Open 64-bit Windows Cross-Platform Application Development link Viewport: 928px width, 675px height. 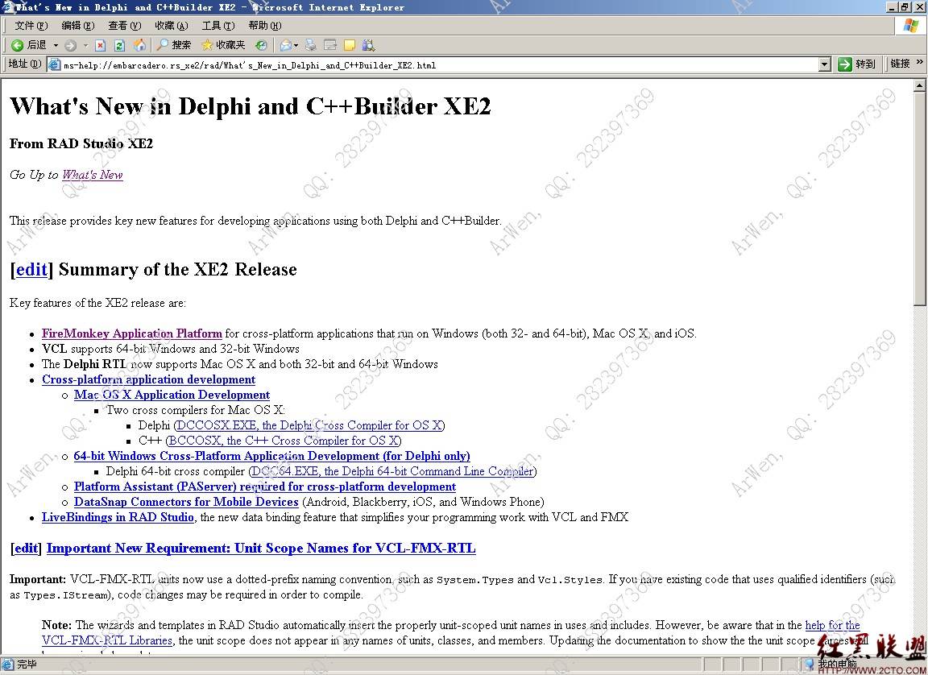[271, 456]
